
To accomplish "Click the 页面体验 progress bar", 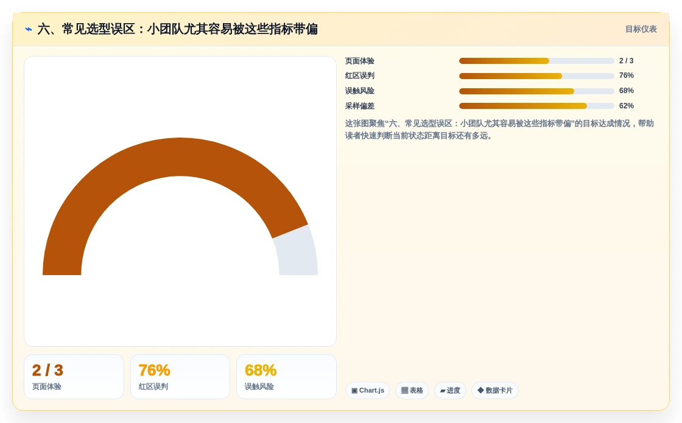I will pyautogui.click(x=536, y=61).
